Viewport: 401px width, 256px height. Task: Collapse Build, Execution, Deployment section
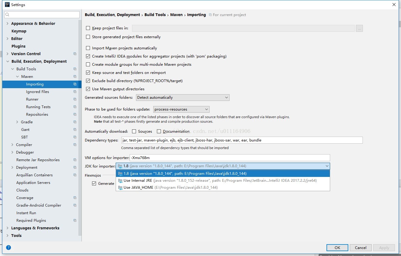click(7, 62)
